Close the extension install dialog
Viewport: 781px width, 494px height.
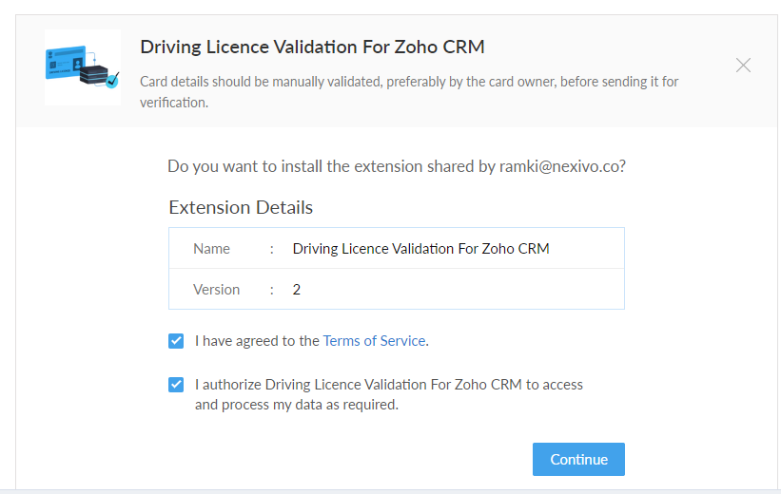click(x=743, y=66)
